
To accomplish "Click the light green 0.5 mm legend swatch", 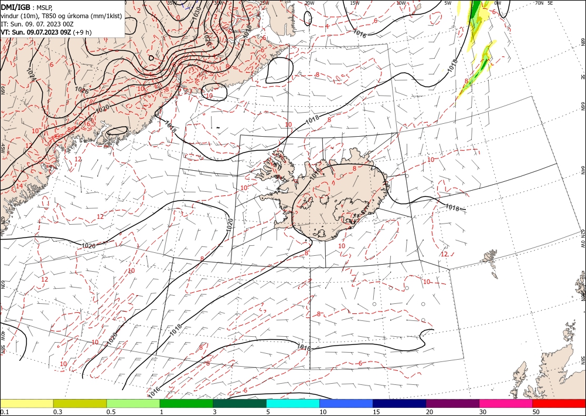I will pyautogui.click(x=133, y=403).
